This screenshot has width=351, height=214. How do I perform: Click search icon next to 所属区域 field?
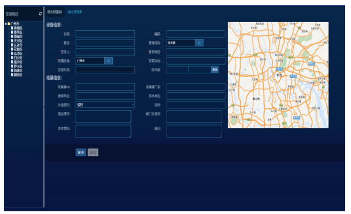(108, 61)
